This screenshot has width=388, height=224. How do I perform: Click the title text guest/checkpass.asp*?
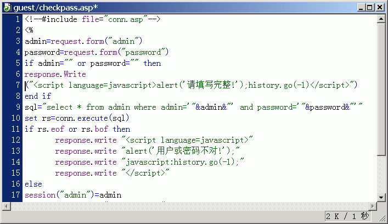pyautogui.click(x=55, y=8)
